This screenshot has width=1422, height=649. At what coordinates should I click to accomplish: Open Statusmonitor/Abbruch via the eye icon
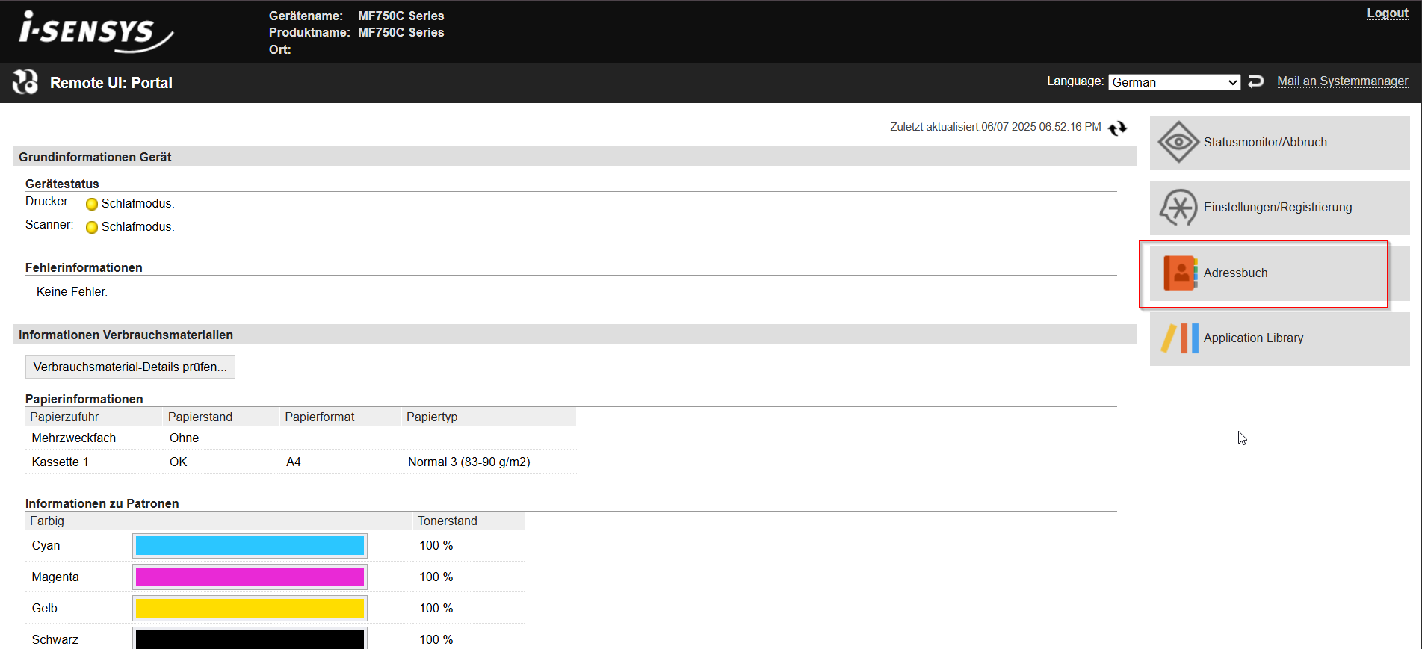1178,142
